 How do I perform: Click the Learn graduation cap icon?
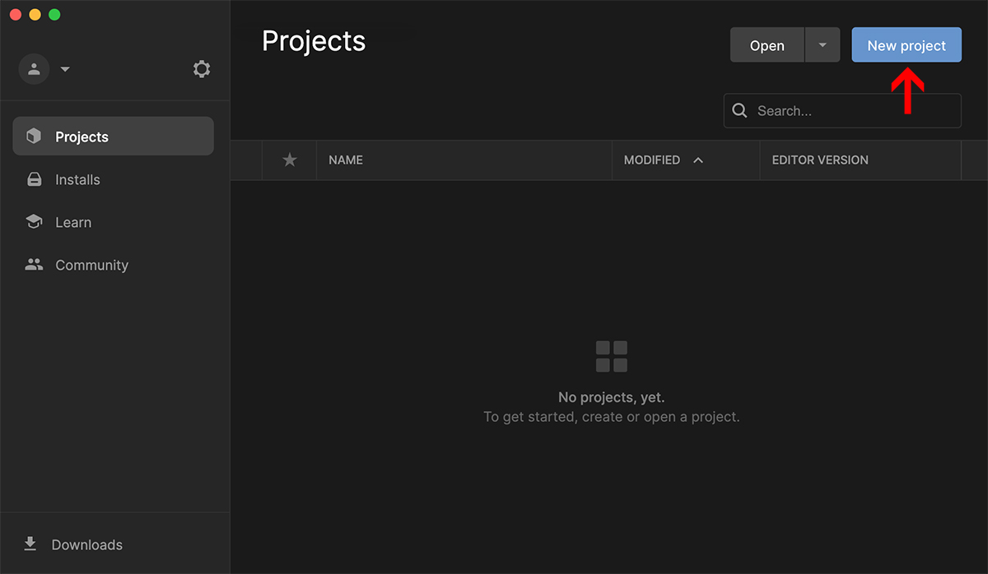click(x=34, y=222)
